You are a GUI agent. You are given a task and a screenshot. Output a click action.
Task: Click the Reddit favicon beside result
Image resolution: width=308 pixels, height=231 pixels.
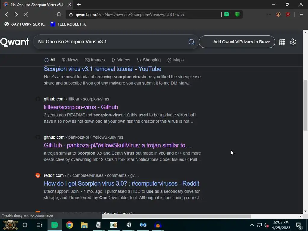[x=38, y=175]
